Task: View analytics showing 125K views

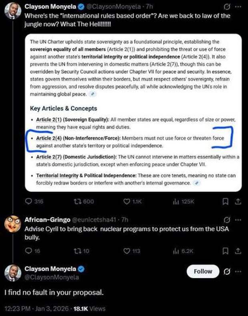Action: [x=175, y=202]
